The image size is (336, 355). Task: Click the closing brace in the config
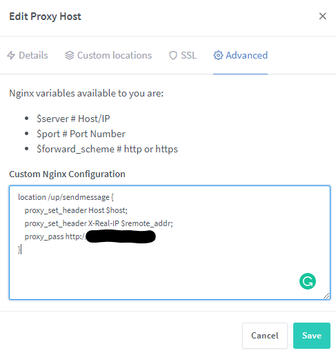(x=19, y=250)
